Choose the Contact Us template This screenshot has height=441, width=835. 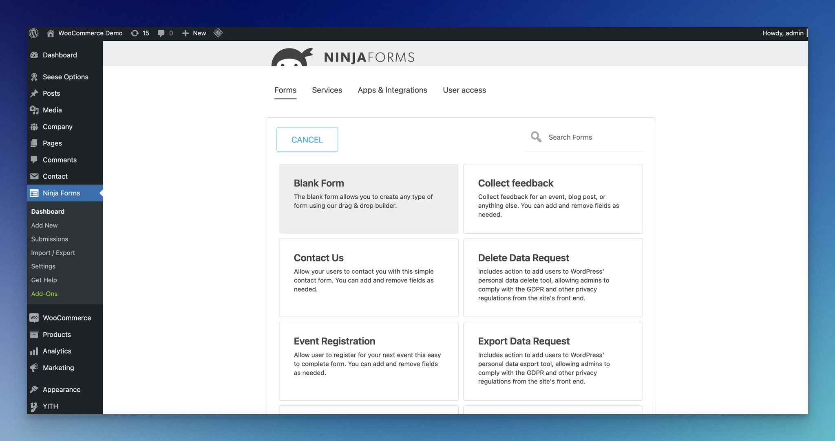369,278
